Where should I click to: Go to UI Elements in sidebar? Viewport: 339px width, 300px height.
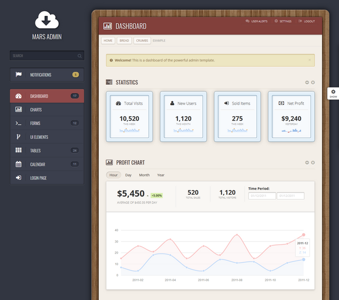(x=47, y=137)
